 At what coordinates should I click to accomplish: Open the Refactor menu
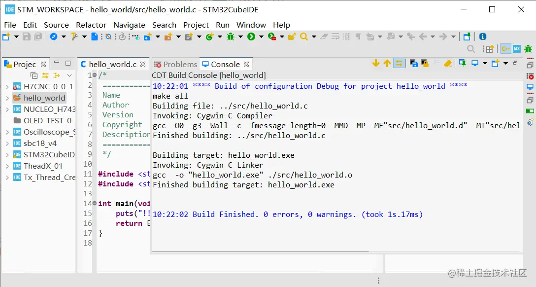pyautogui.click(x=91, y=25)
